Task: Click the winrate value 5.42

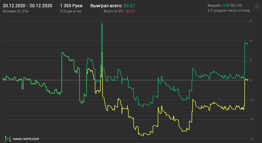Action: [226, 6]
